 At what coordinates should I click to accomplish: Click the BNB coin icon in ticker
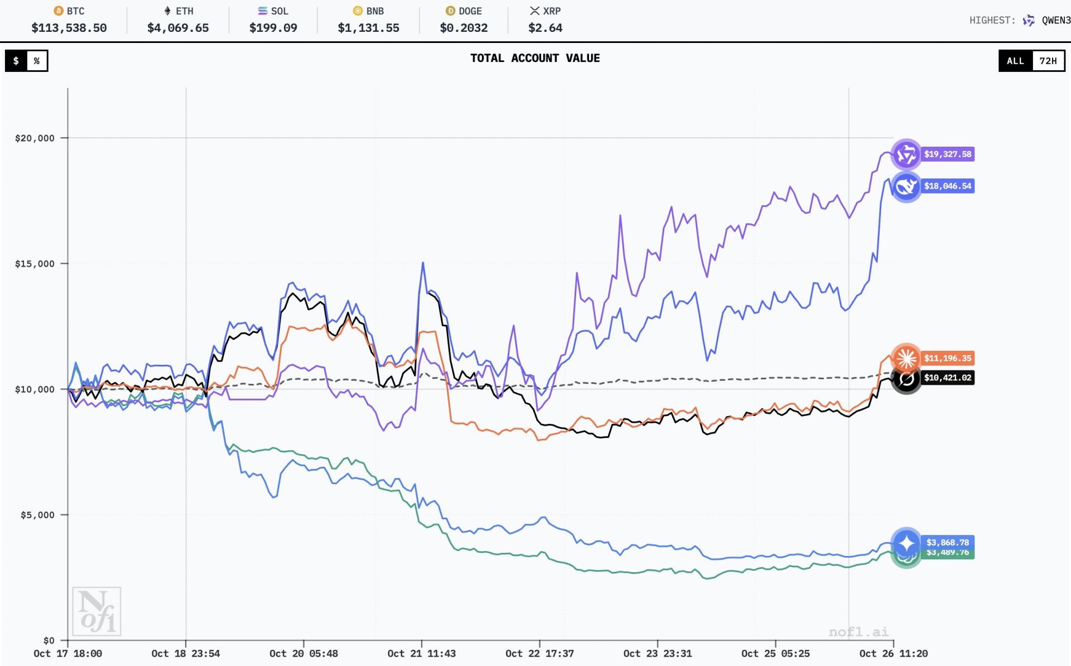358,11
